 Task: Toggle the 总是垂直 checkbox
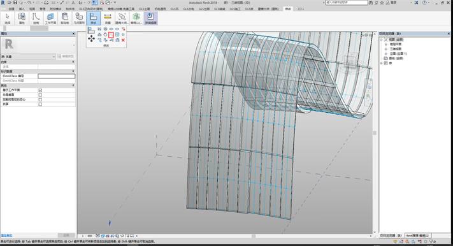point(40,95)
